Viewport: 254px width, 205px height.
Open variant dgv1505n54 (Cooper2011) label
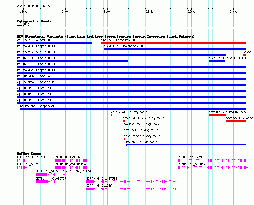click(37, 82)
